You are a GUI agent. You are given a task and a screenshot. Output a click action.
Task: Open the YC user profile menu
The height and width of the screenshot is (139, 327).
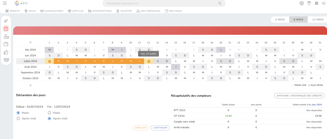click(x=323, y=3)
